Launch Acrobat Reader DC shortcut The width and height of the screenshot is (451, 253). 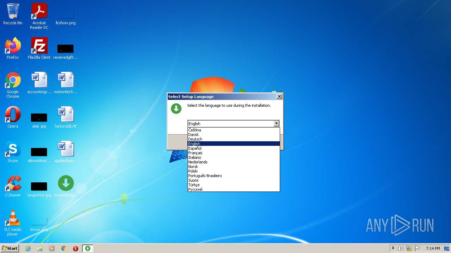point(39,16)
